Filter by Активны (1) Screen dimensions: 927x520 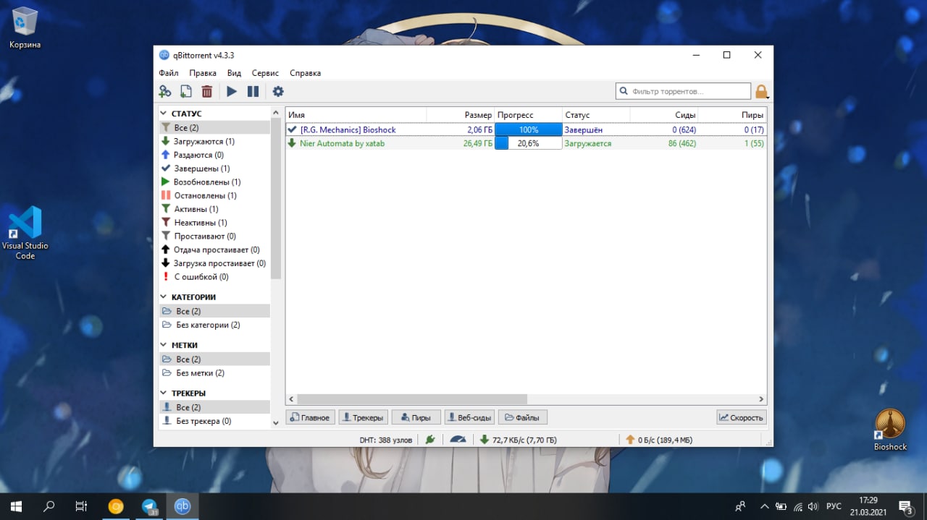[214, 209]
